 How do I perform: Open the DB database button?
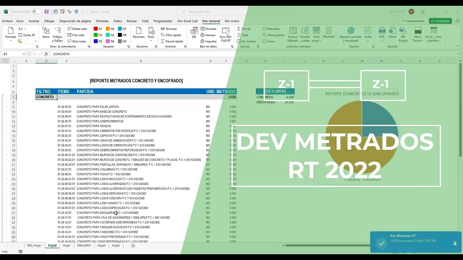[194, 33]
